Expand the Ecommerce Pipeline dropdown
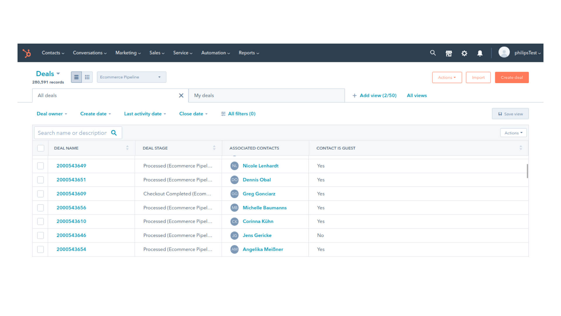 131,77
